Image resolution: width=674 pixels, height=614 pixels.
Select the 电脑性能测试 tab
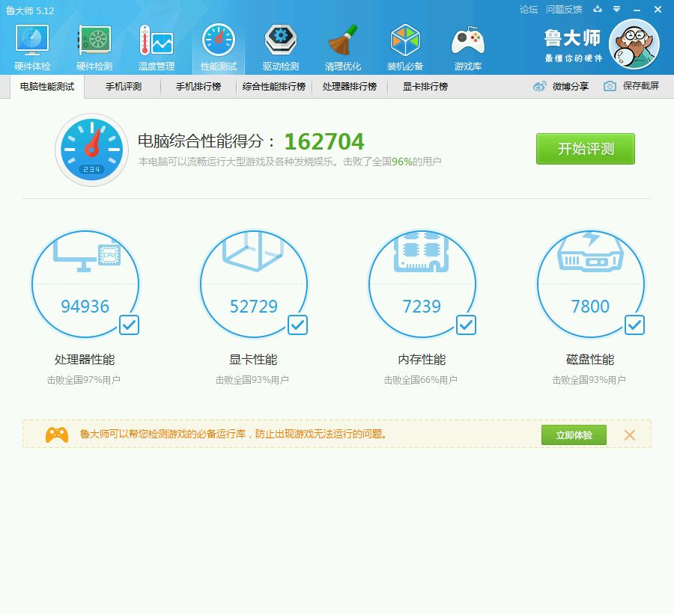coord(47,87)
